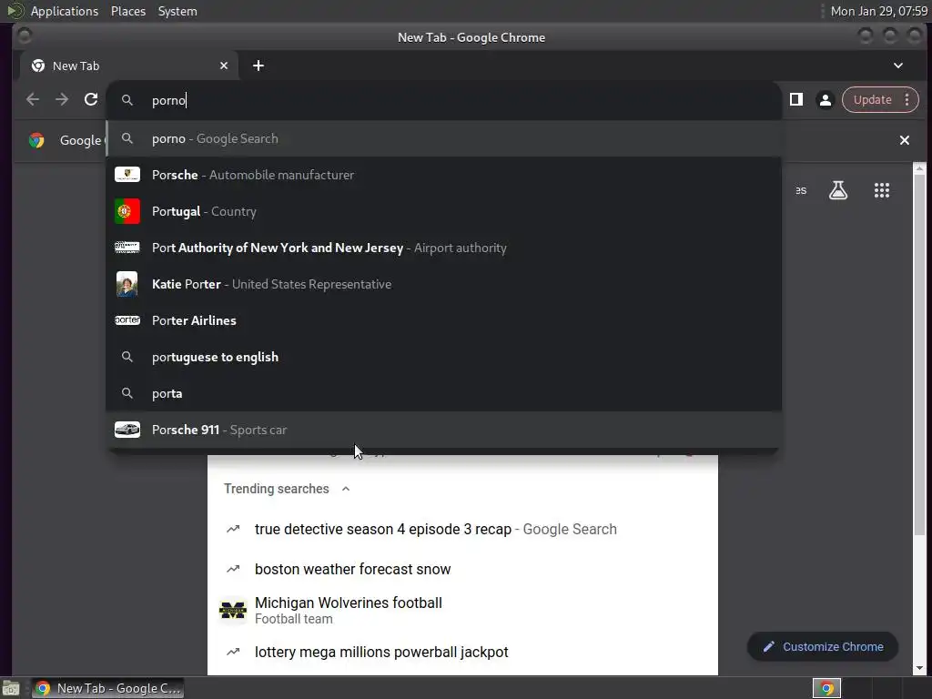Screen dimensions: 932x699
Task: Click the New Tab tab label
Action: (76, 66)
